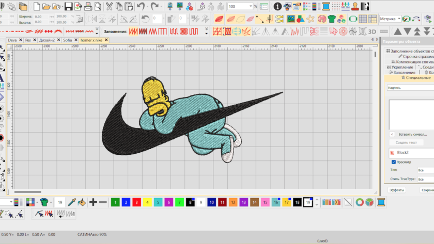Open the zoom 100 percent dropdown
The image size is (434, 244).
(251, 6)
